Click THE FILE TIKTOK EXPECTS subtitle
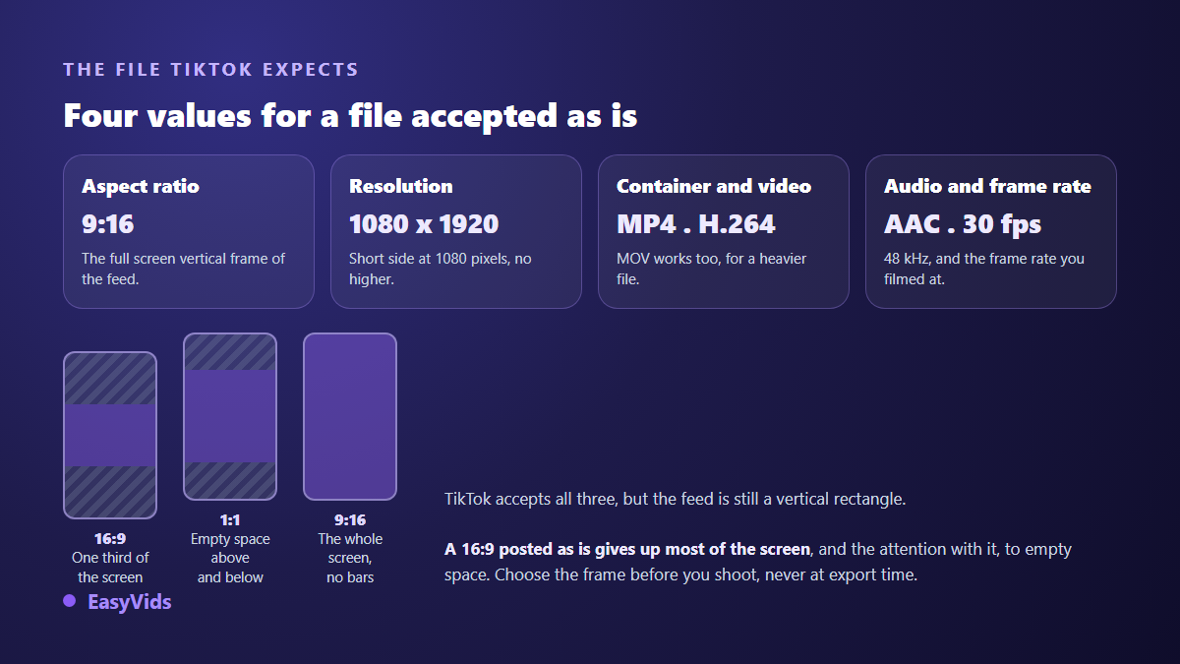Image resolution: width=1180 pixels, height=664 pixels. pyautogui.click(x=211, y=70)
